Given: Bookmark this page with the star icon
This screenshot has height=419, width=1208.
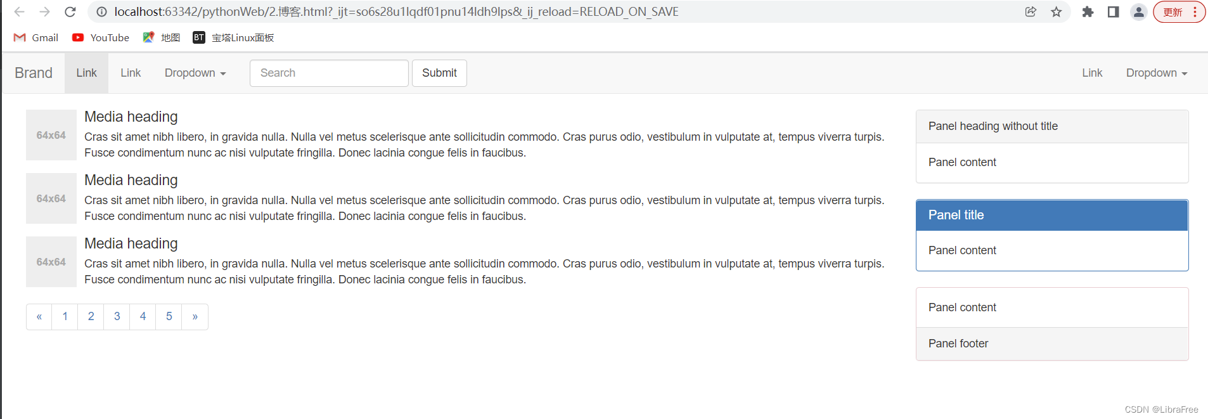Looking at the screenshot, I should tap(1056, 11).
